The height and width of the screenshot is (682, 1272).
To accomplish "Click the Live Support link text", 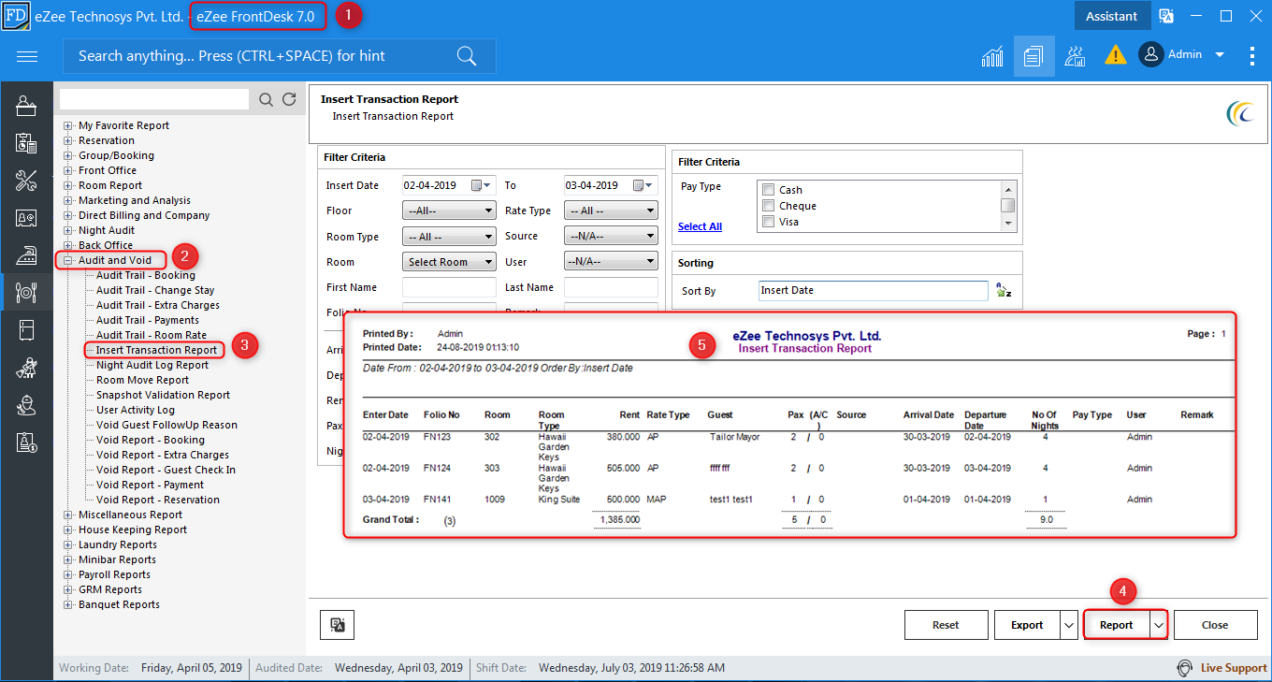I will pos(1234,668).
